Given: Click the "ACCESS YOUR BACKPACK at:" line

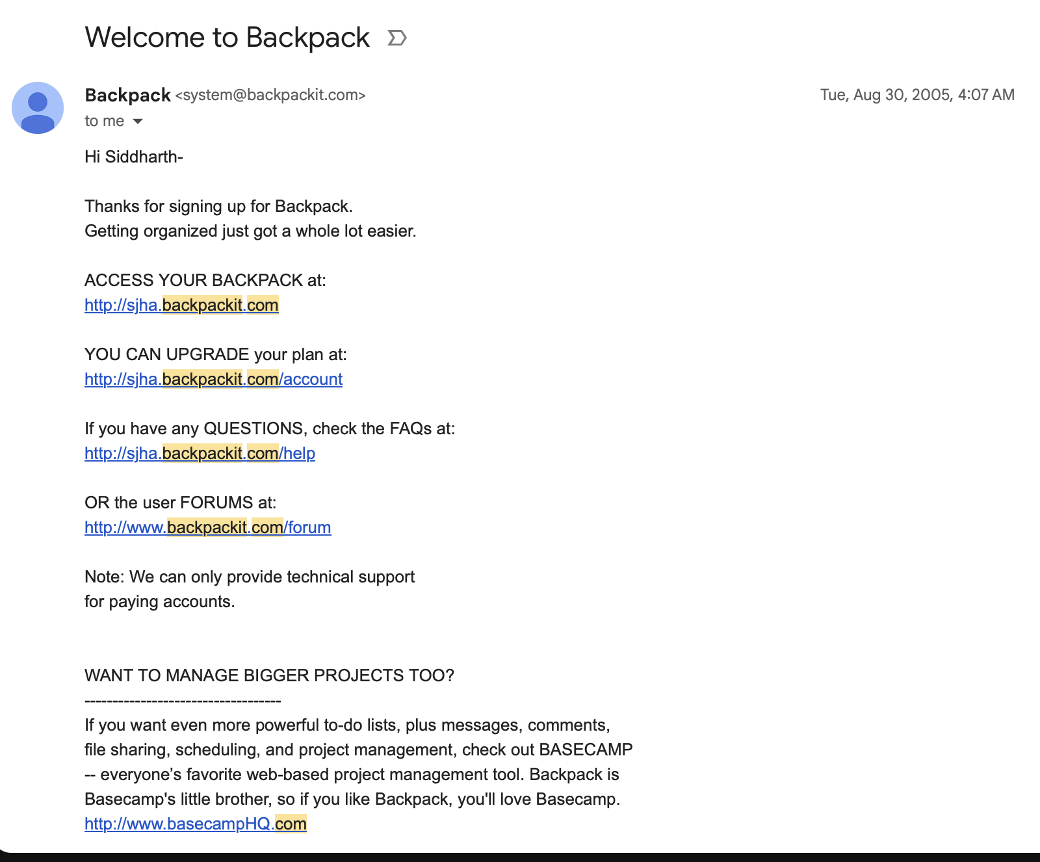Looking at the screenshot, I should point(205,280).
